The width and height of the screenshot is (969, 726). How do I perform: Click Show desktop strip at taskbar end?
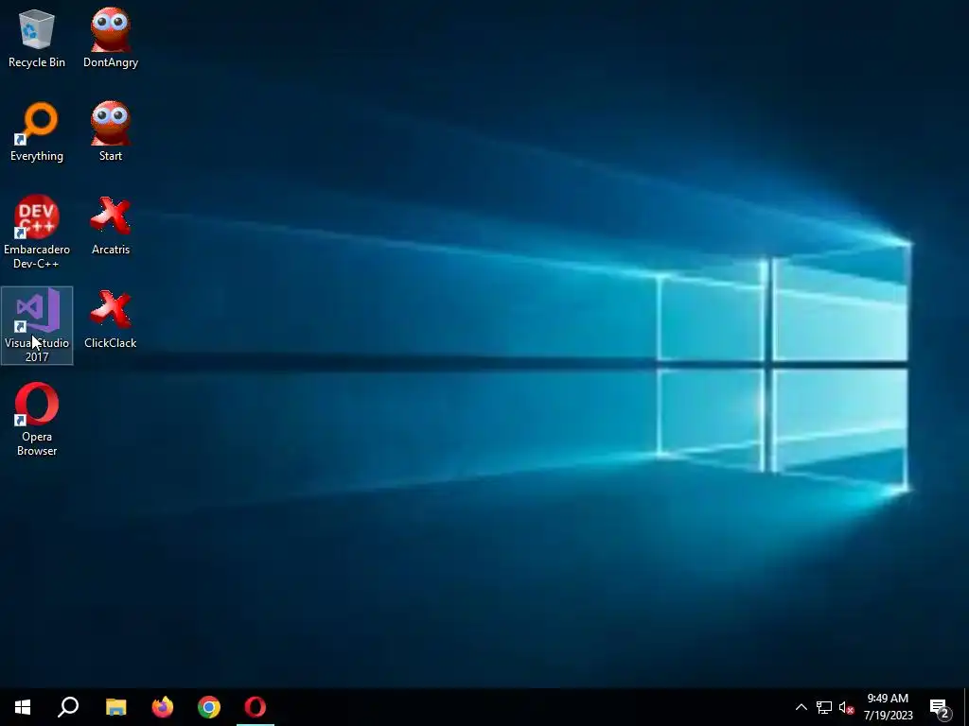966,707
